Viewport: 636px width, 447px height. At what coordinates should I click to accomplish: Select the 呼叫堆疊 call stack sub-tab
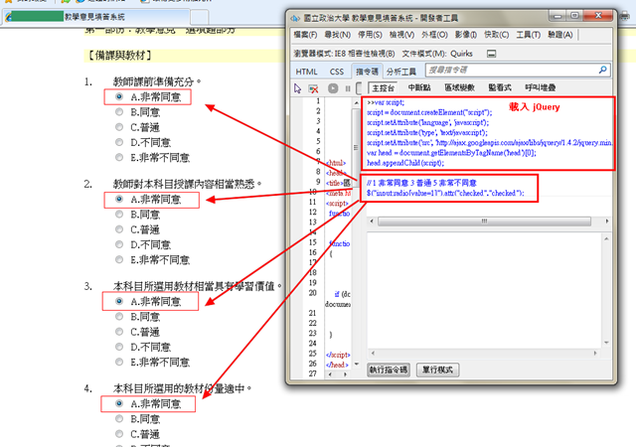pyautogui.click(x=540, y=87)
